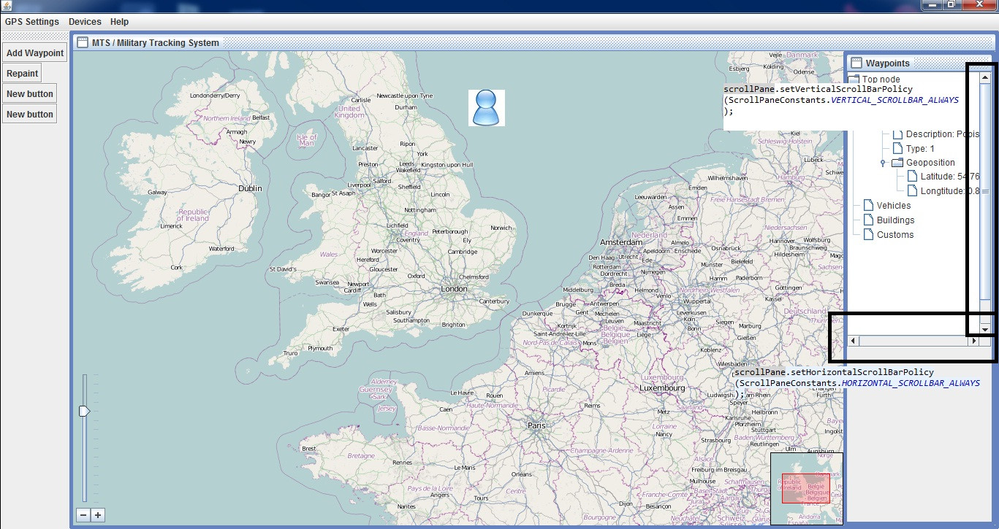
Task: Click the 'MTS / Military Tracking System' title text
Action: (156, 43)
